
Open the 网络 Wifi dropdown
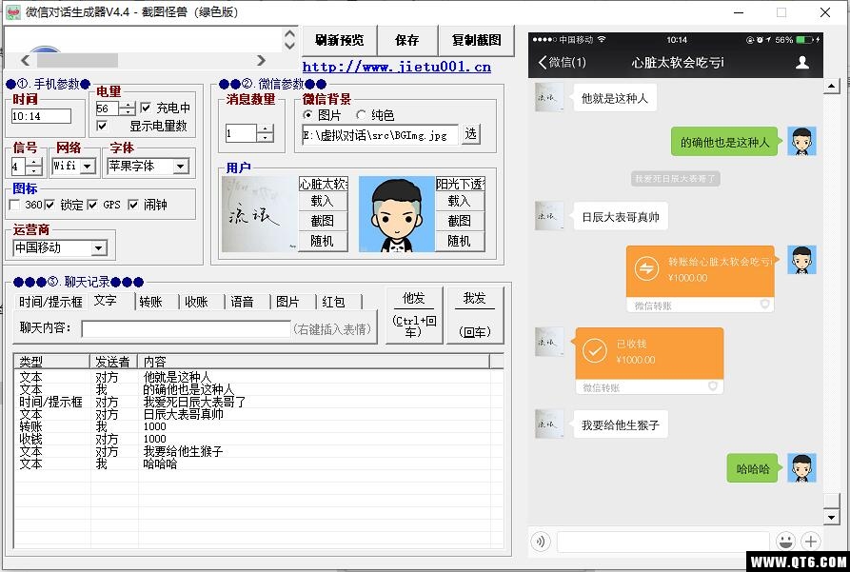(88, 167)
